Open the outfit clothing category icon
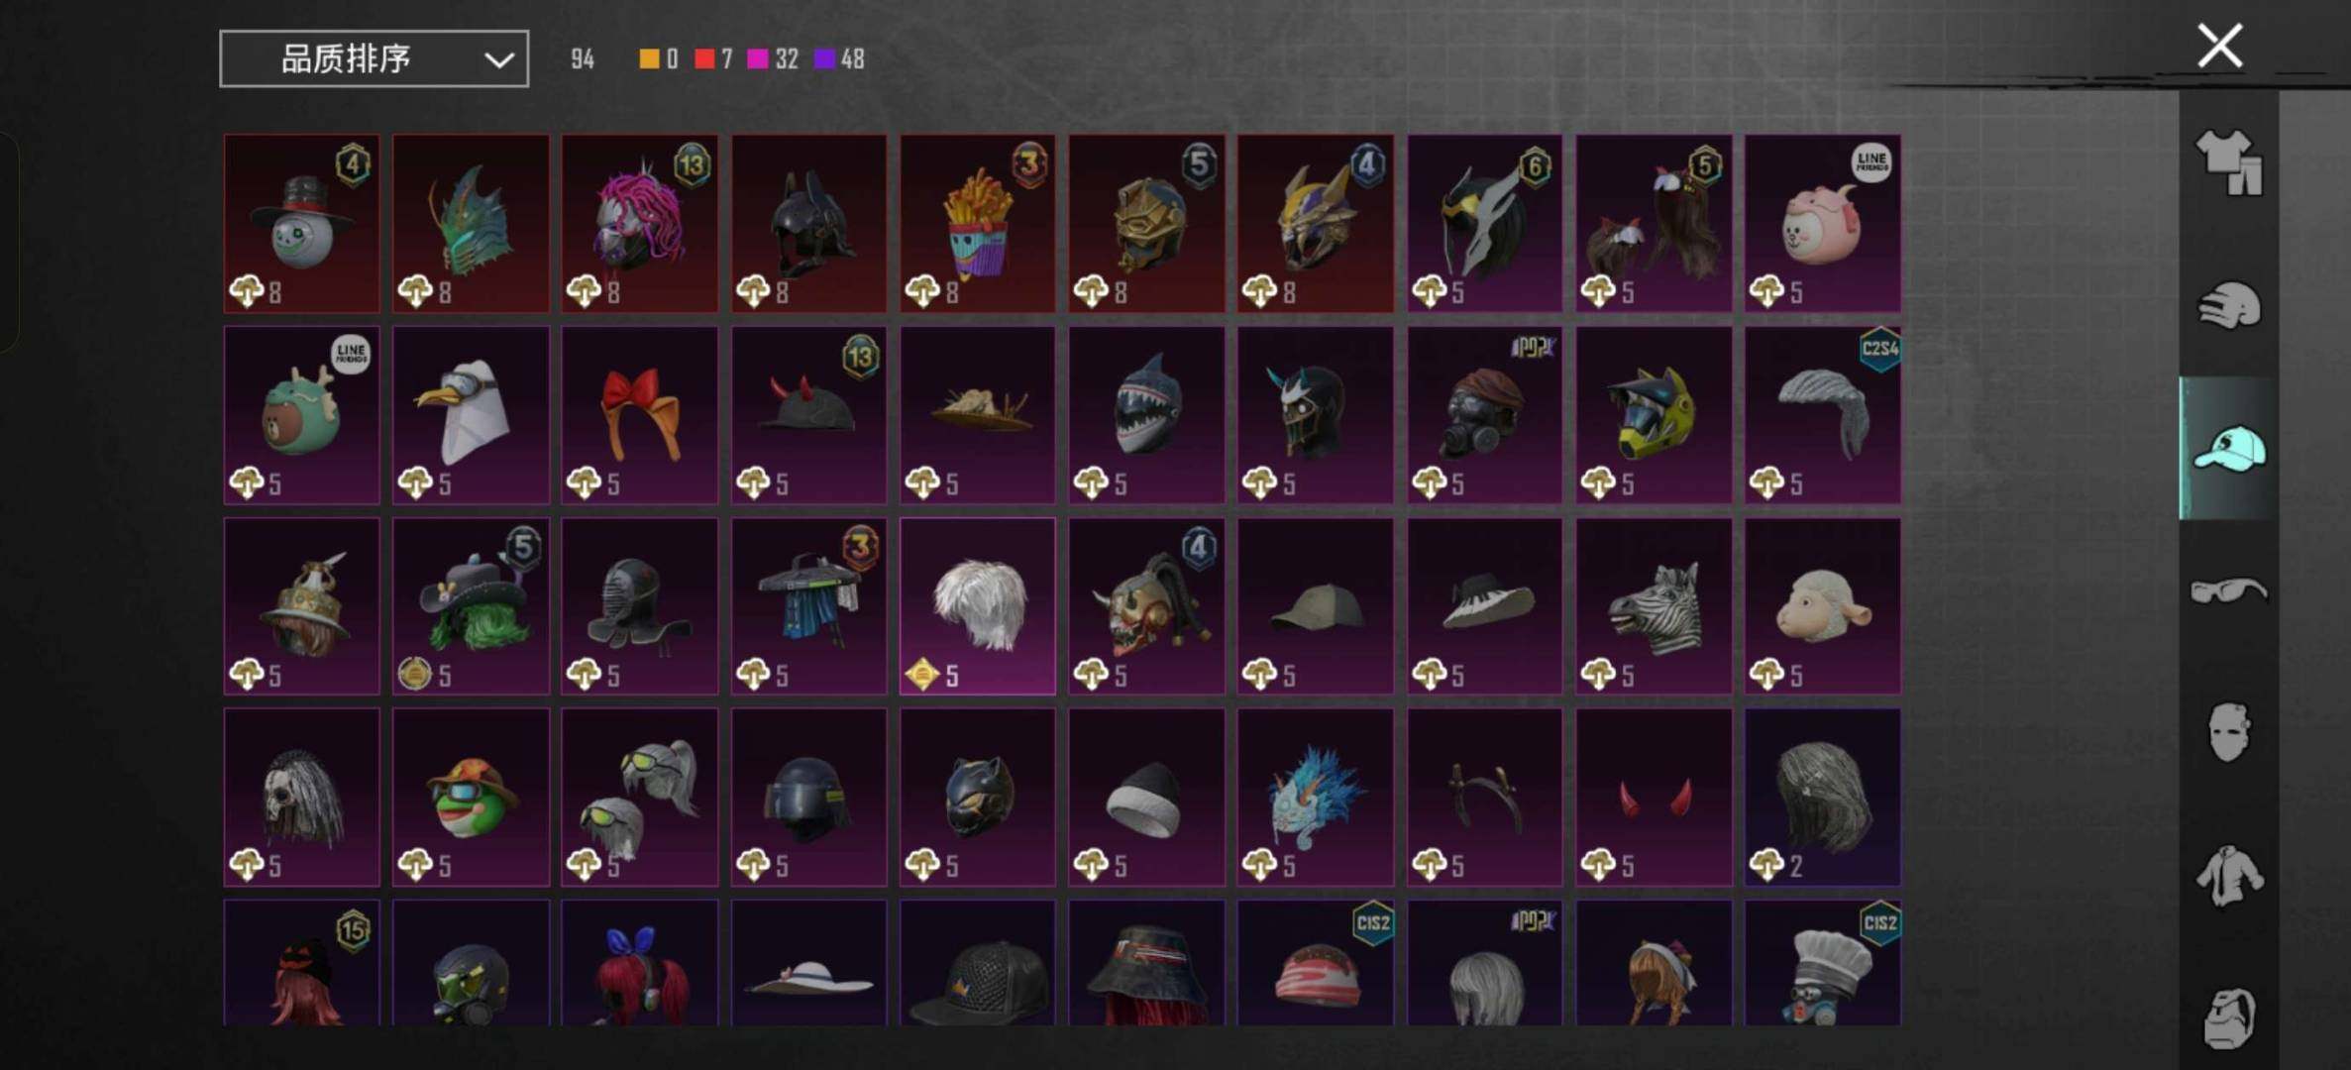The height and width of the screenshot is (1070, 2351). [x=2229, y=162]
